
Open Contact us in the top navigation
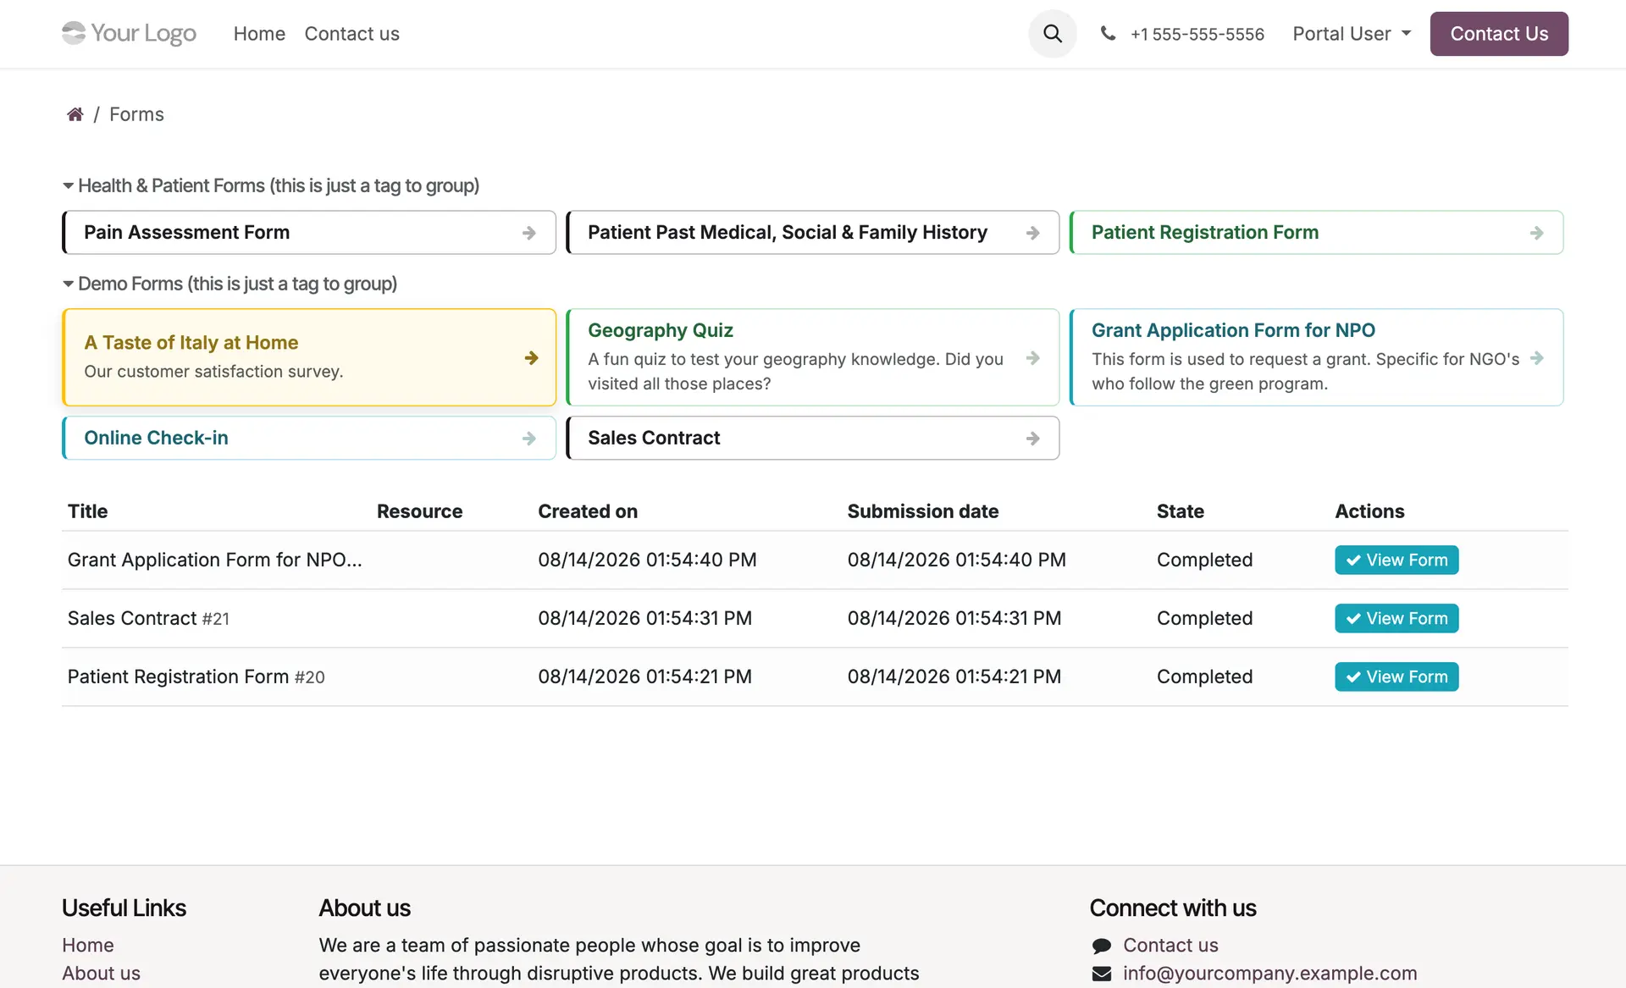[351, 34]
